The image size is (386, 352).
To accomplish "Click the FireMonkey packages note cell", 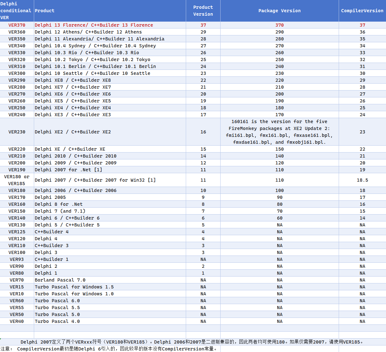I will tap(279, 132).
